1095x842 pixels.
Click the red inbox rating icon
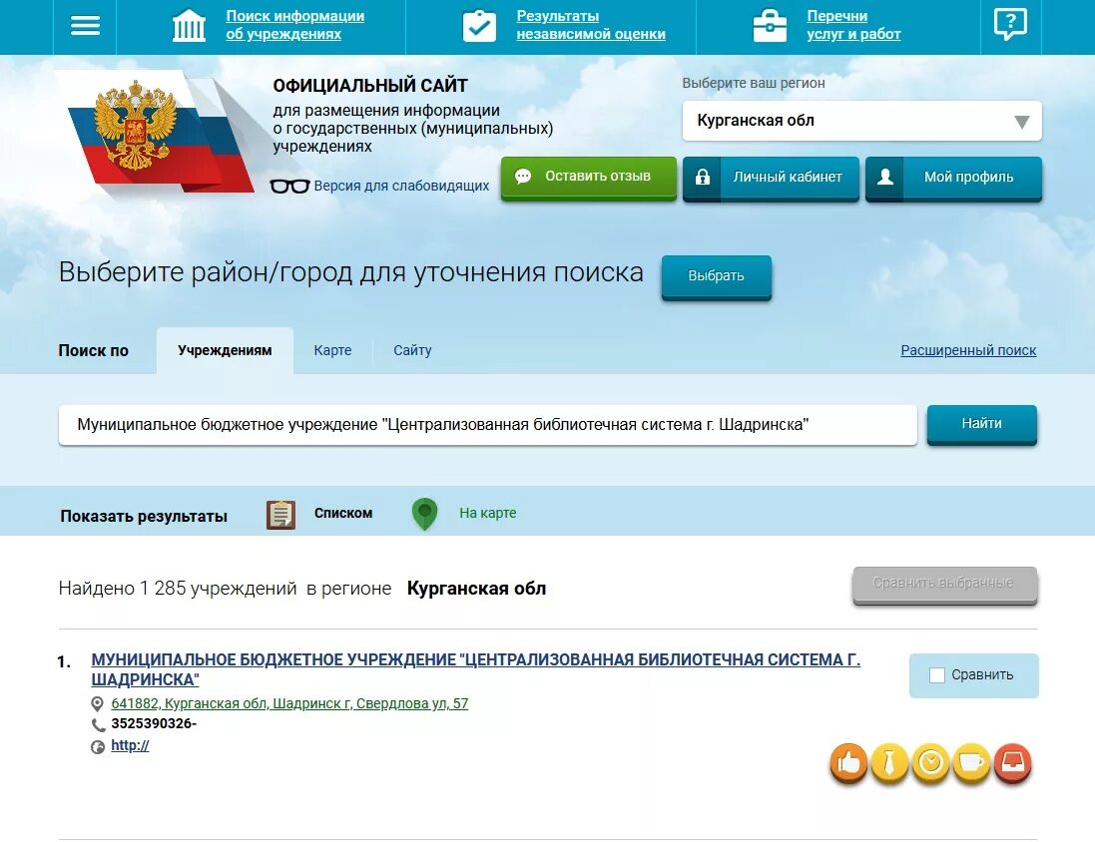coord(1014,763)
